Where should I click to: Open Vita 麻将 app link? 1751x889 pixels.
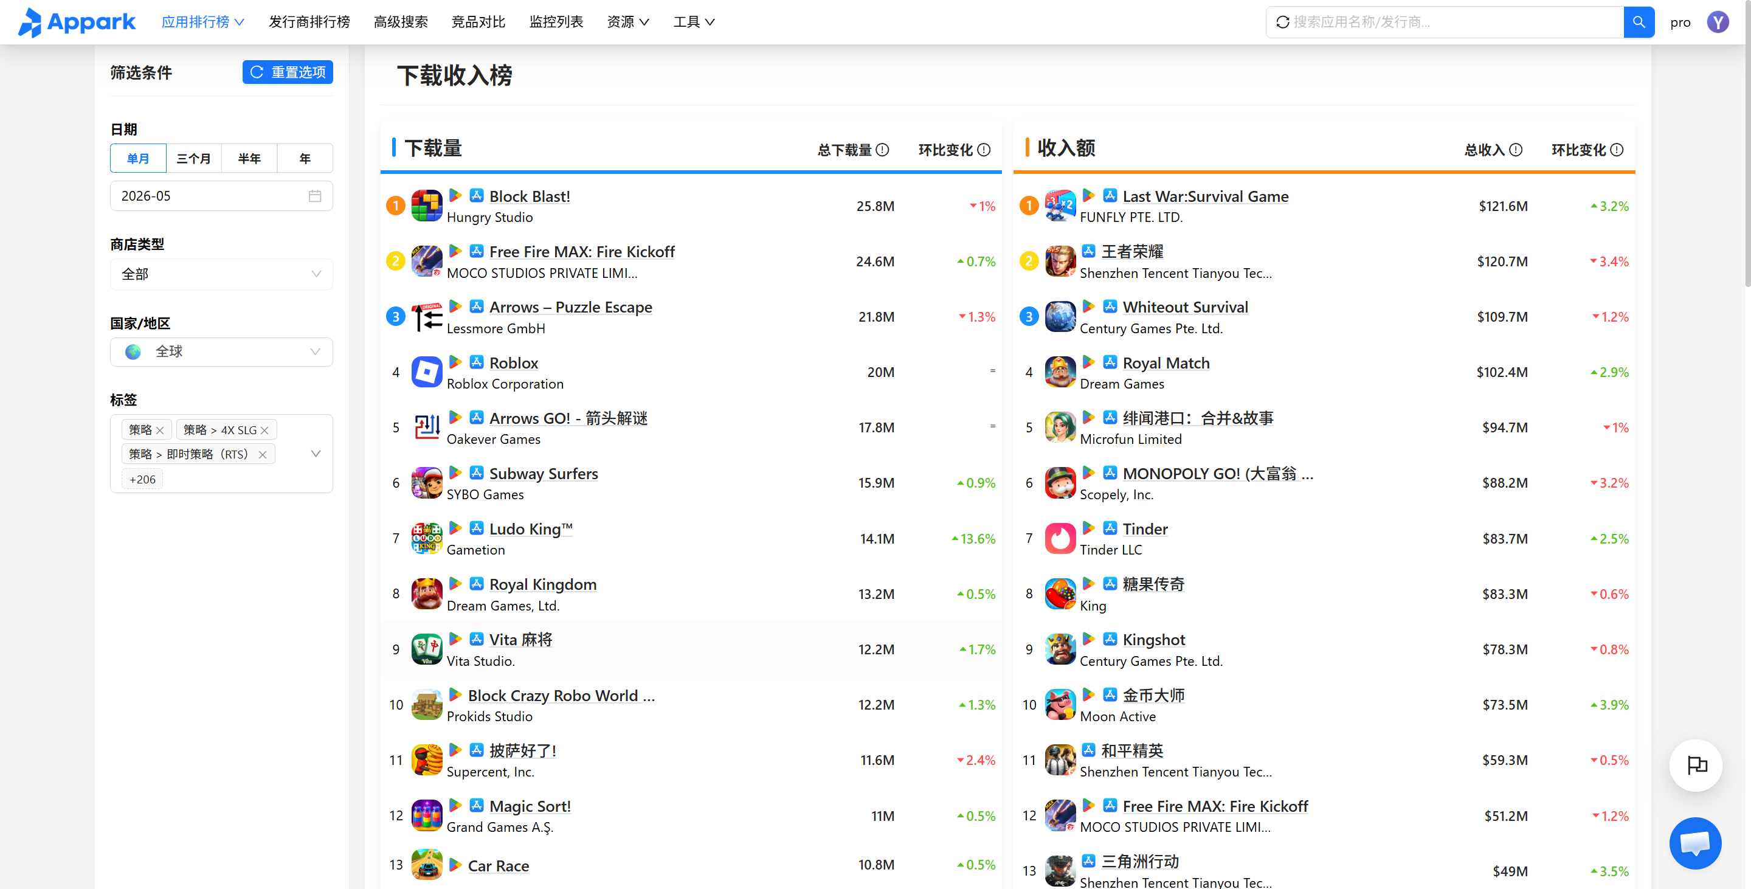(x=520, y=640)
